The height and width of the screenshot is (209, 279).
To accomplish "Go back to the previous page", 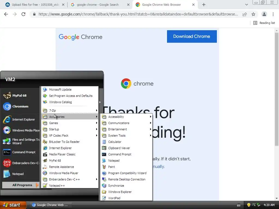I will pos(6,14).
